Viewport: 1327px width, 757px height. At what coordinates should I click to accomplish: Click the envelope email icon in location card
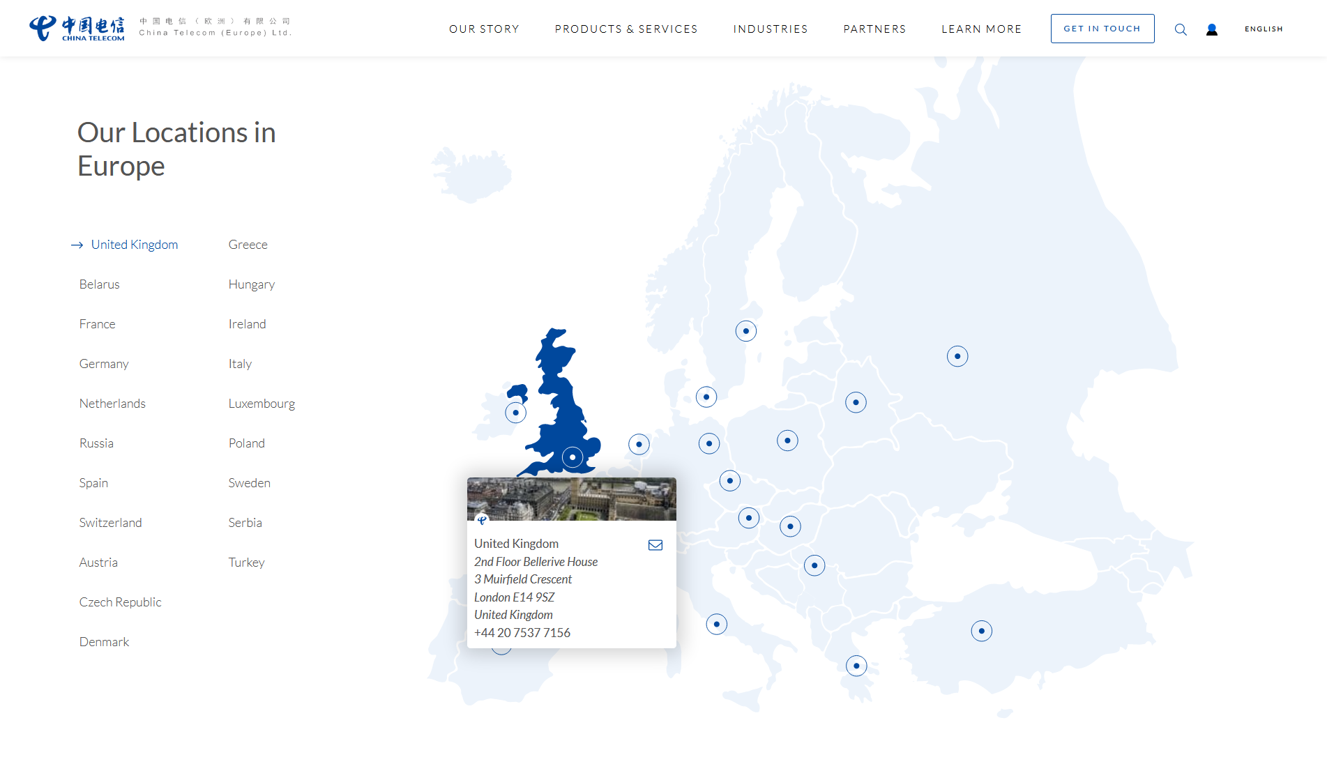[655, 545]
